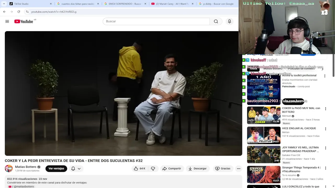The width and height of the screenshot is (335, 188).
Task: Open the YouTube hamburger guide menu
Action: click(7, 21)
